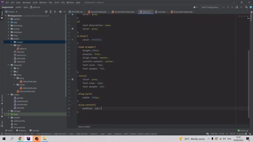253x142 pixels.
Task: Open the Problems tool window
Action: [x=21, y=131]
